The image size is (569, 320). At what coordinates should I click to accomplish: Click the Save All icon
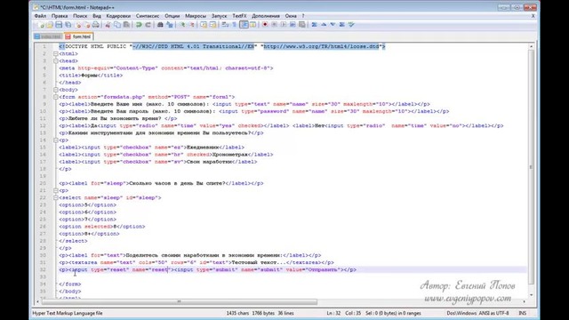pos(68,25)
